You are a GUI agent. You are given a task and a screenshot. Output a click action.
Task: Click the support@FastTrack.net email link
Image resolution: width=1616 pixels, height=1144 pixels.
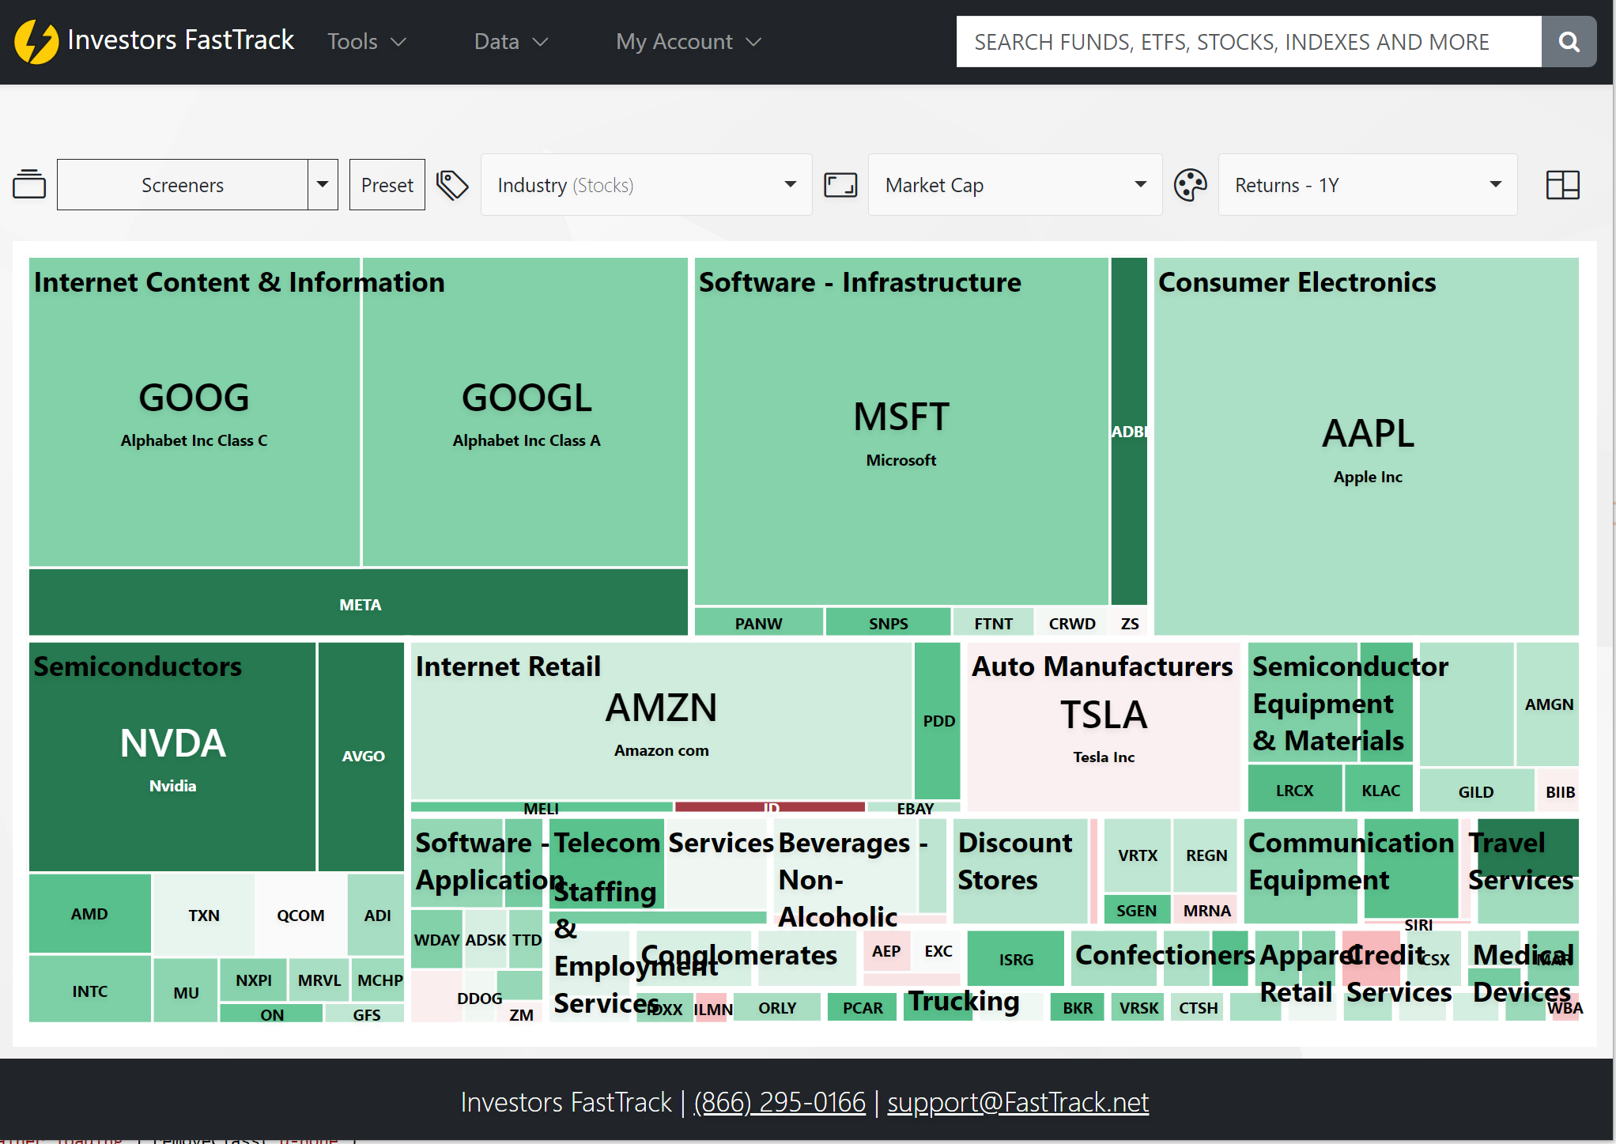[x=1018, y=1101]
